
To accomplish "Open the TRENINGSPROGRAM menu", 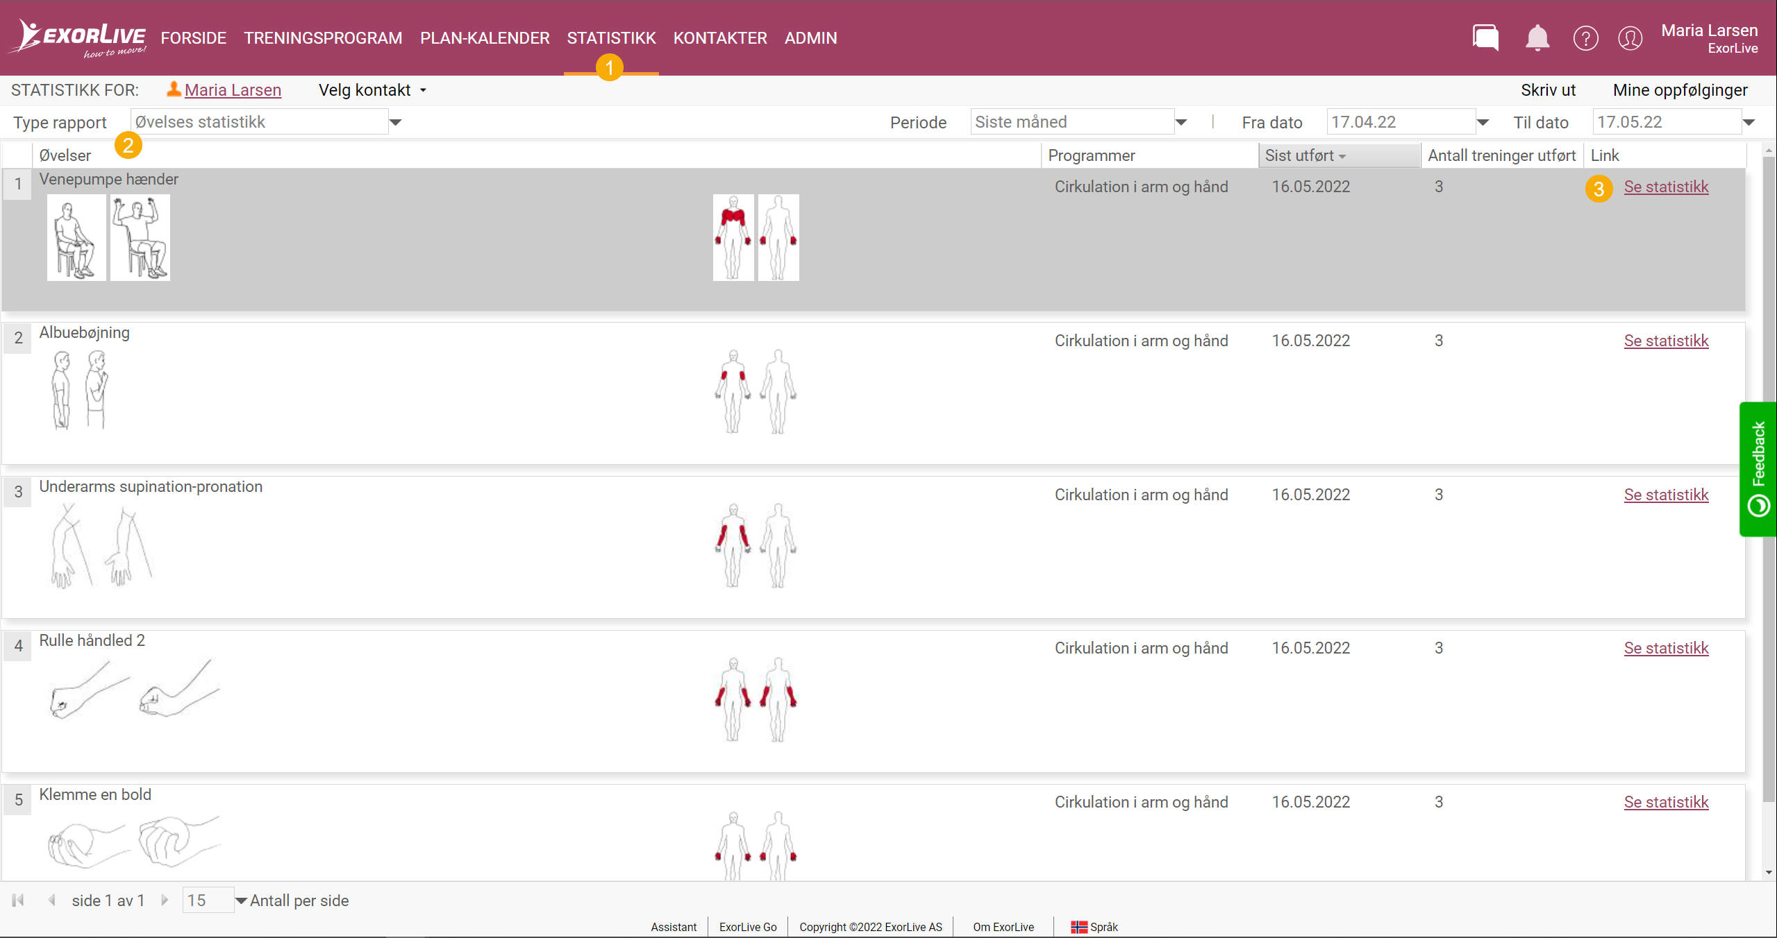I will tap(323, 38).
